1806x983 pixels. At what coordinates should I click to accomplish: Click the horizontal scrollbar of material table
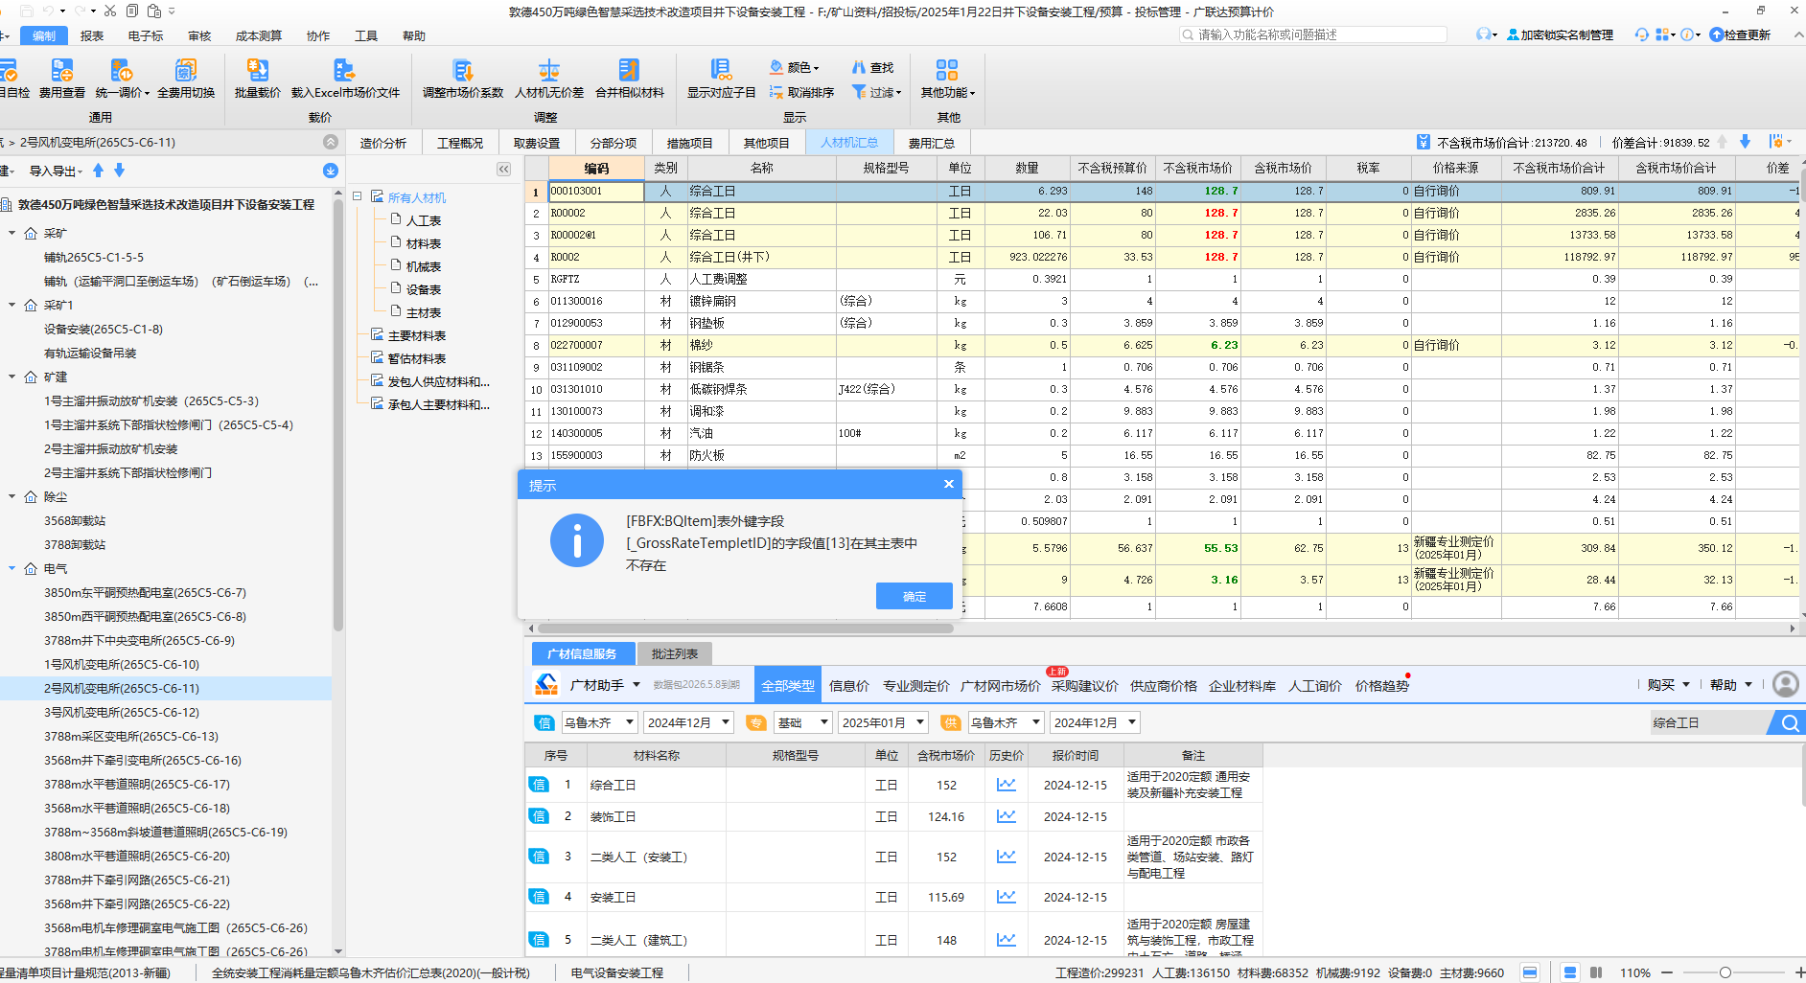(746, 629)
